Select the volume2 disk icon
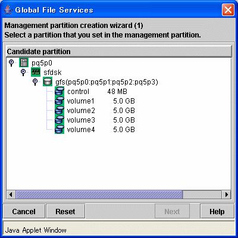The image size is (238, 238). point(59,110)
